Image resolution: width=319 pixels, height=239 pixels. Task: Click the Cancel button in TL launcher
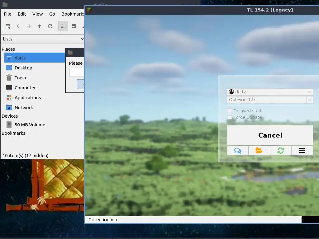pos(270,135)
